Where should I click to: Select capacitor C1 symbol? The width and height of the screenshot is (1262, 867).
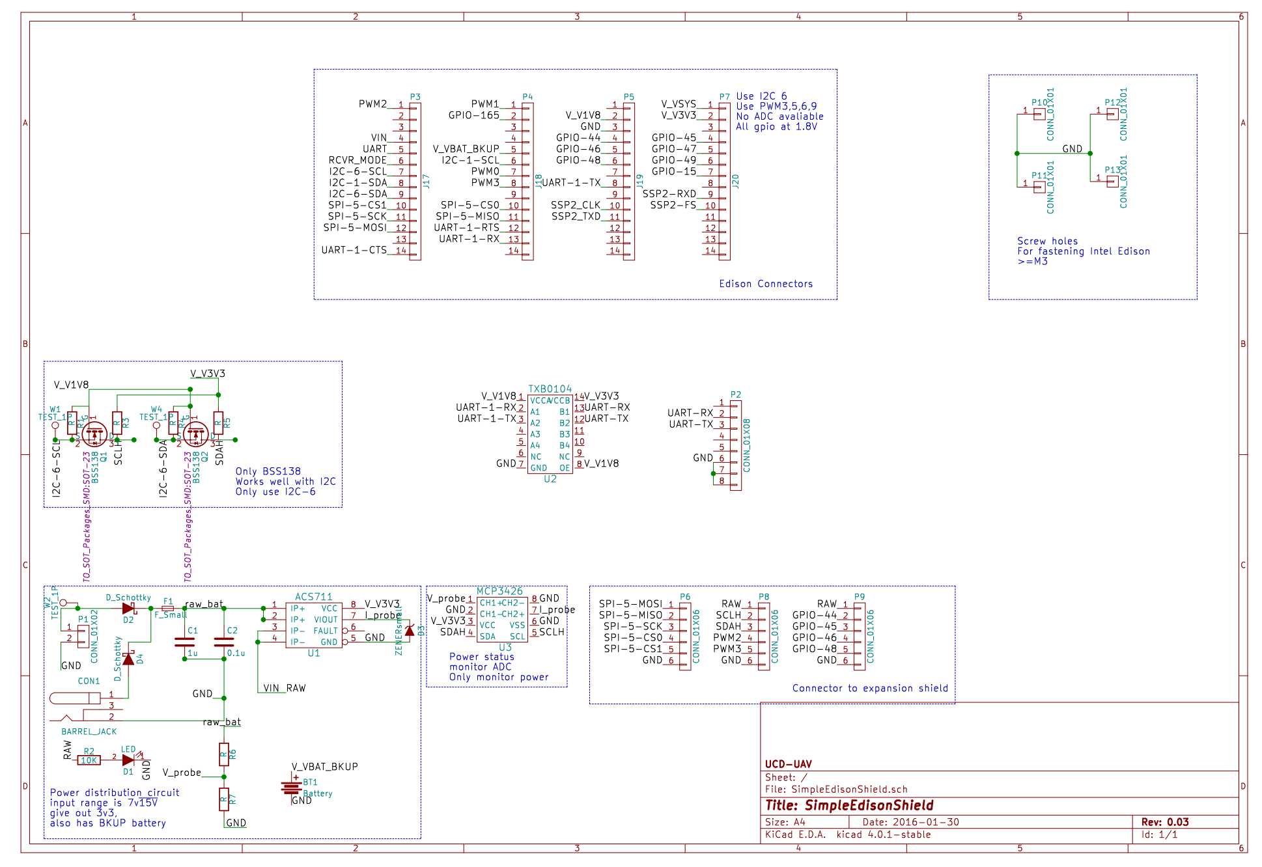pos(185,642)
